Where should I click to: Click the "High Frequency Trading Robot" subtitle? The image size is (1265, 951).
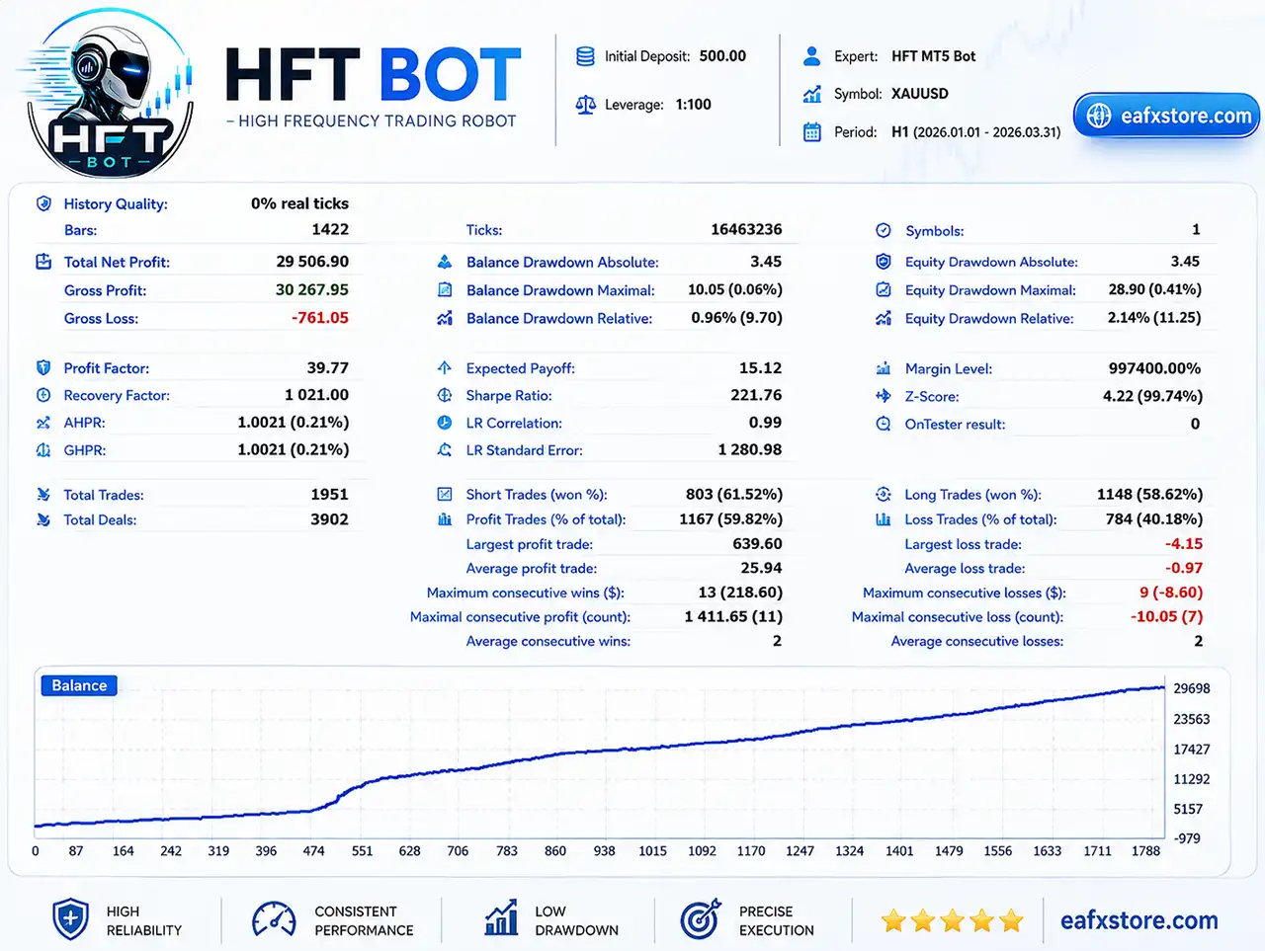pos(371,121)
